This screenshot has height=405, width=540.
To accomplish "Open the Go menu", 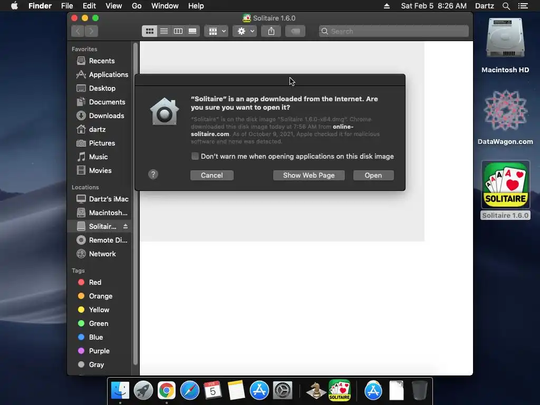I will 137,6.
